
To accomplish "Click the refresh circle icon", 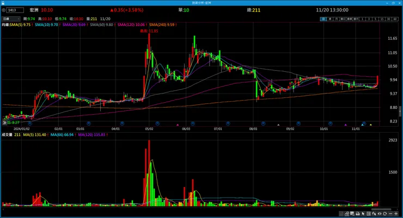I will pyautogui.click(x=385, y=214).
